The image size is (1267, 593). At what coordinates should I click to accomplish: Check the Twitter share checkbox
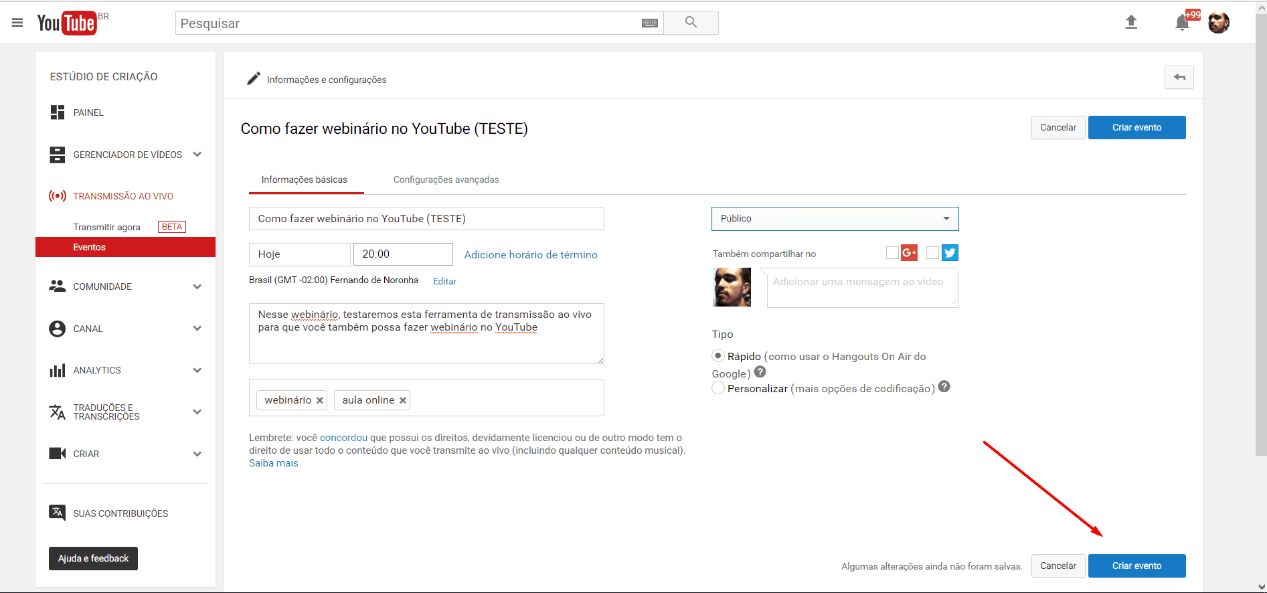click(x=933, y=253)
